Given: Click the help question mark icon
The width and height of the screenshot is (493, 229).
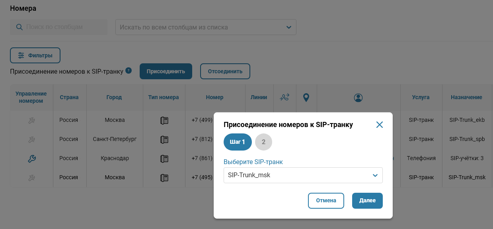Looking at the screenshot, I should point(129,70).
